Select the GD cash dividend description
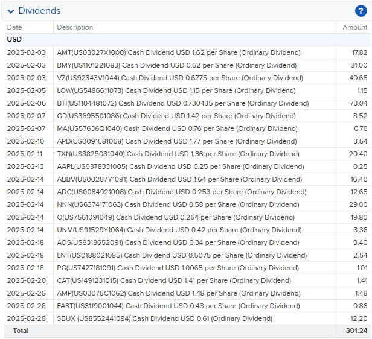Image resolution: width=372 pixels, height=339 pixels. click(x=176, y=116)
